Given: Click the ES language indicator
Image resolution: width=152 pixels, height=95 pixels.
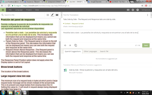Looking at the screenshot, I should click(x=121, y=92).
